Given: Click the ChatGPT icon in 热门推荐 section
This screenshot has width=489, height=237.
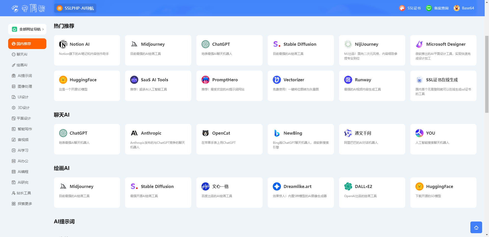Looking at the screenshot, I should tap(206, 44).
